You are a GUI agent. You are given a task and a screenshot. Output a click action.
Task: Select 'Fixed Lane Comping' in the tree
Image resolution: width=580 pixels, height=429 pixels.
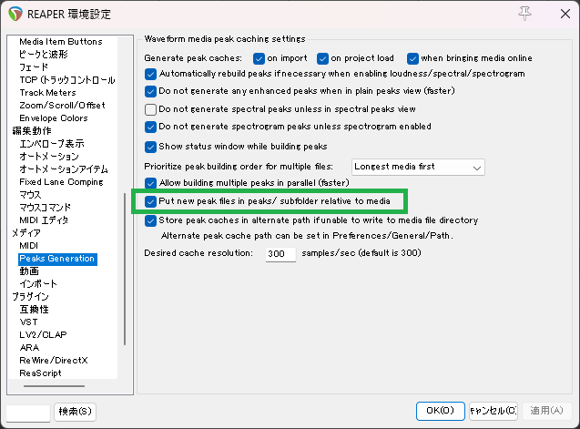(61, 182)
